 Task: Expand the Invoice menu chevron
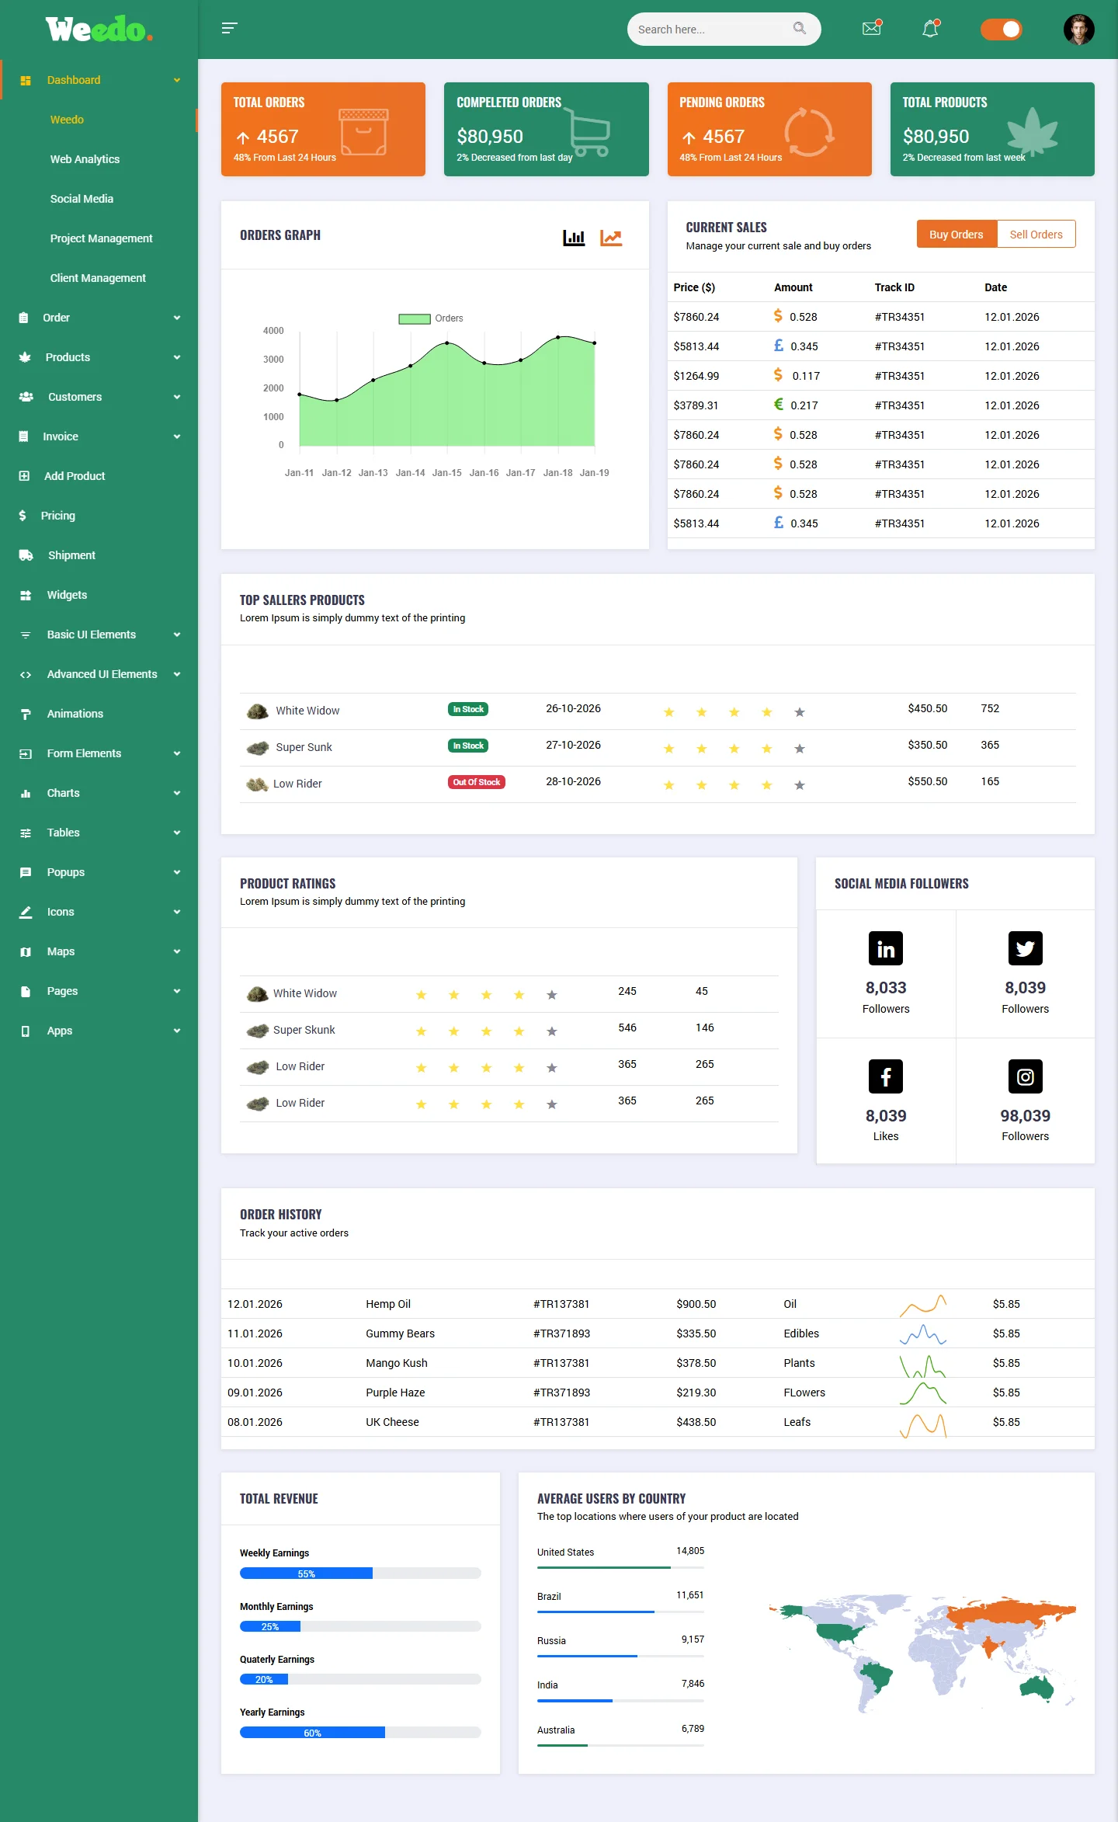click(x=177, y=436)
